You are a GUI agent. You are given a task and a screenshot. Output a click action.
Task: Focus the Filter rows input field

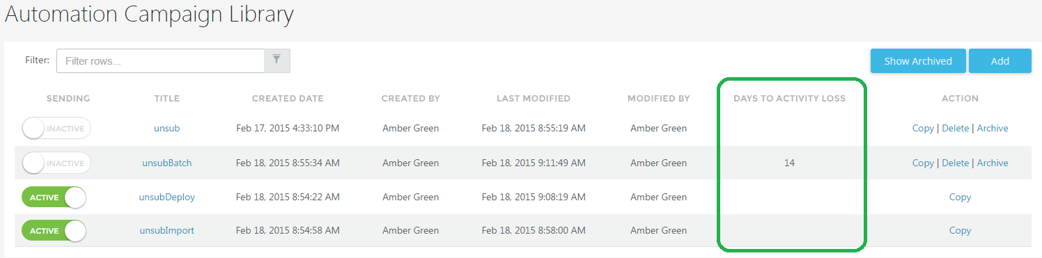click(161, 61)
